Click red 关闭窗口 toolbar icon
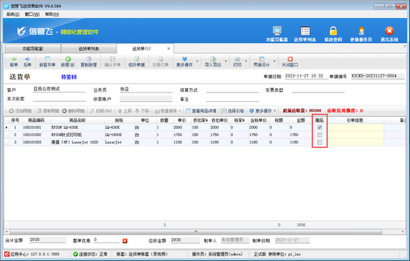 pyautogui.click(x=290, y=60)
